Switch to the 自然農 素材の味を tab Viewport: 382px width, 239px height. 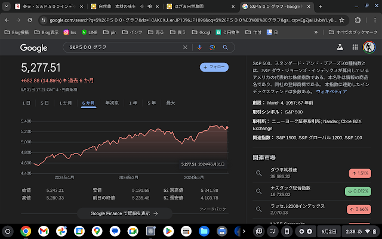(x=117, y=7)
